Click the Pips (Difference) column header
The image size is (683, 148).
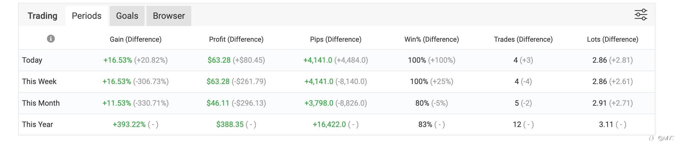(336, 39)
